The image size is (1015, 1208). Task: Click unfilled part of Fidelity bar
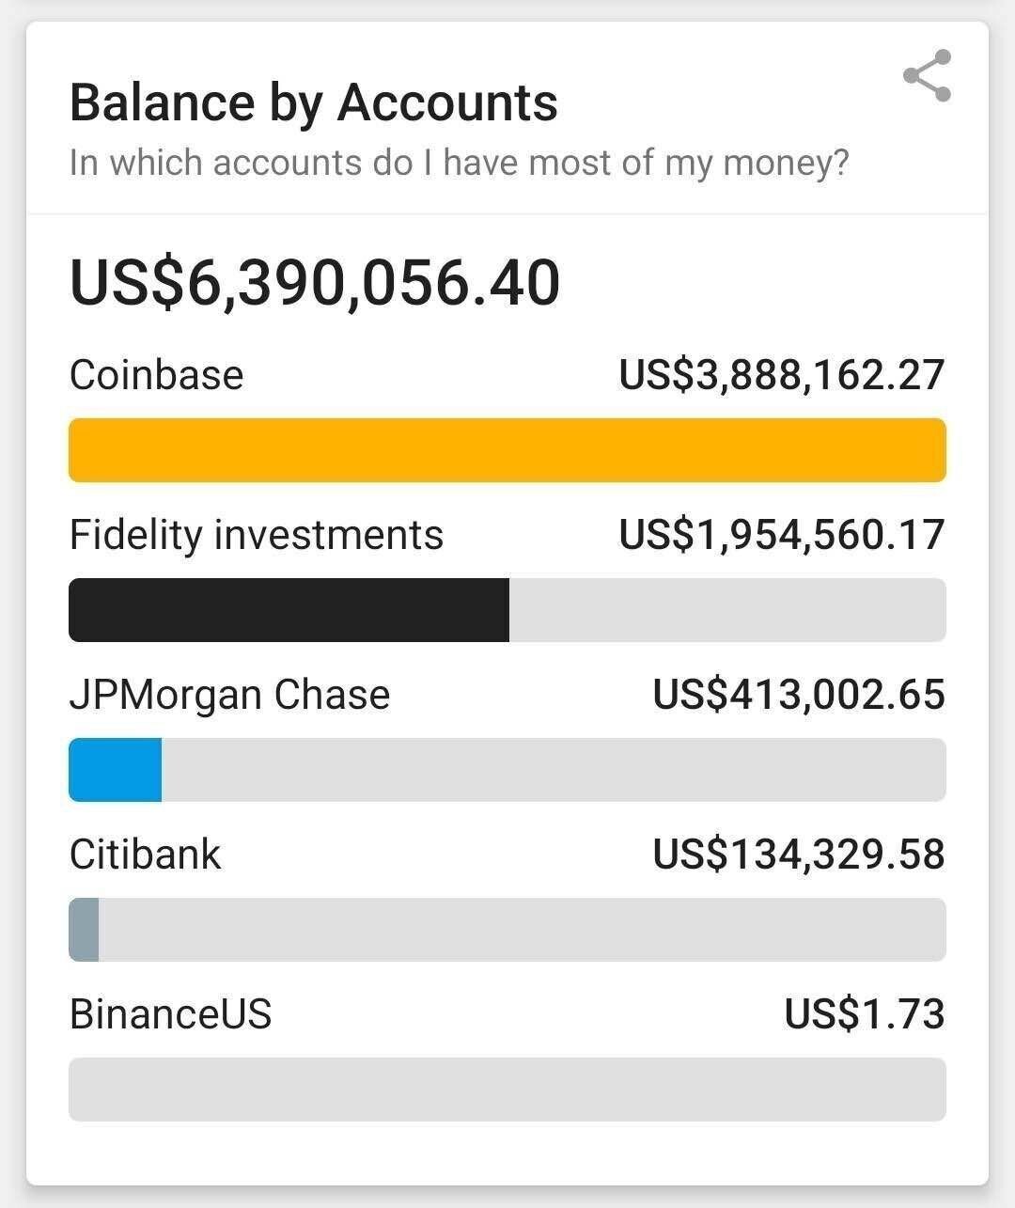point(726,610)
